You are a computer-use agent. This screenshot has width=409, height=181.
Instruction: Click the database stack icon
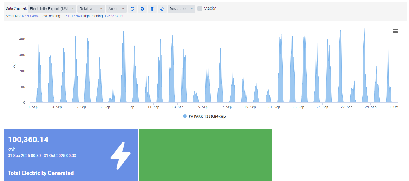[152, 9]
